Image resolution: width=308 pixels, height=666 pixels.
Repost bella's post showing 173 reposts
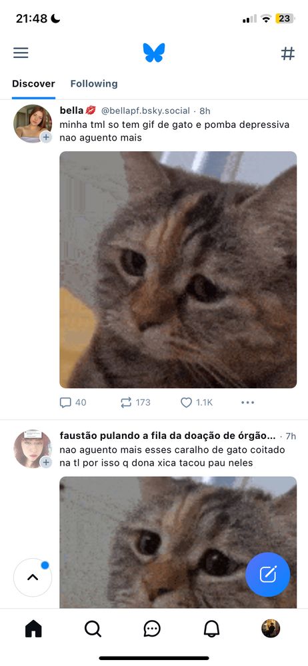point(135,402)
